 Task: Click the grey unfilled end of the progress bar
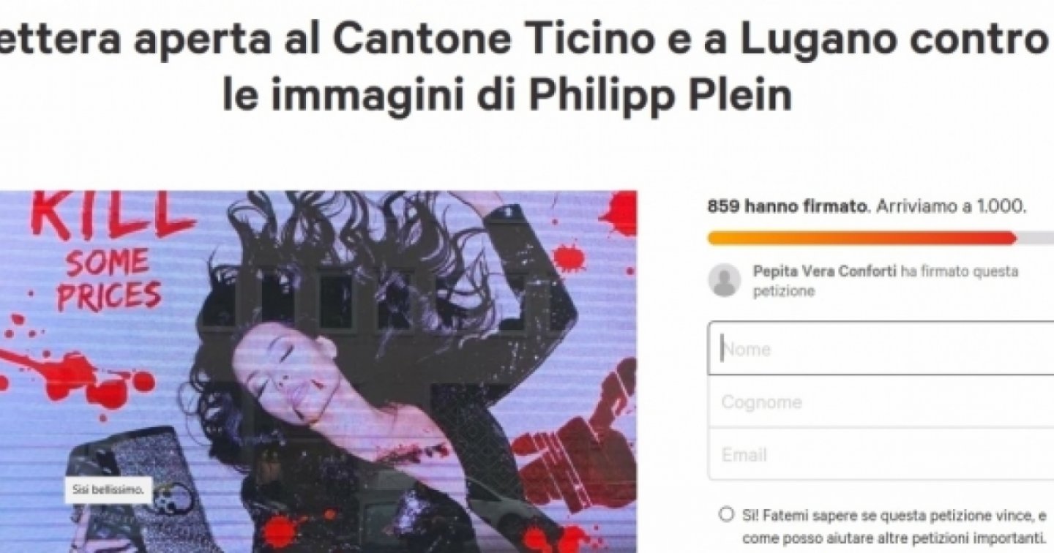pyautogui.click(x=1035, y=238)
